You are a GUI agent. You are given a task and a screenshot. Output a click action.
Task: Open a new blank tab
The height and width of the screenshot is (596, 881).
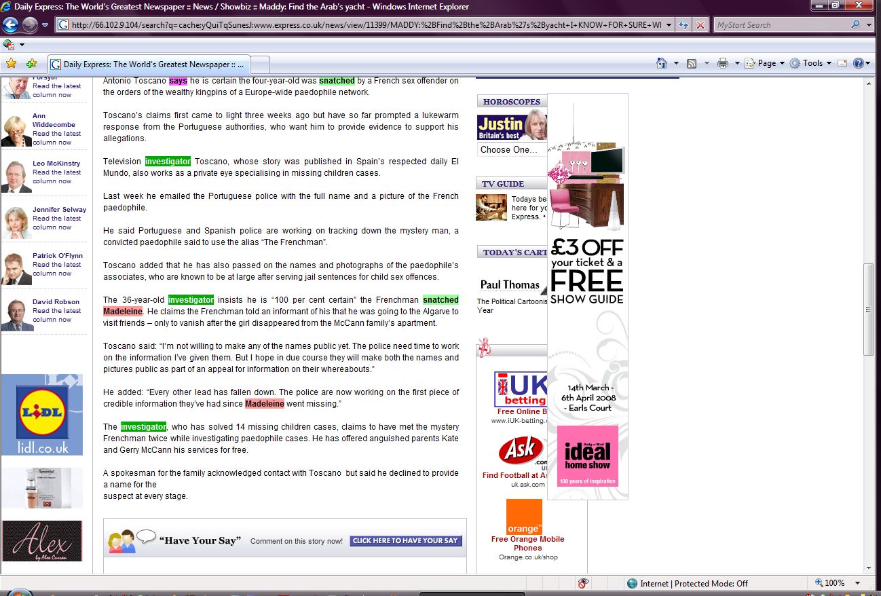261,64
